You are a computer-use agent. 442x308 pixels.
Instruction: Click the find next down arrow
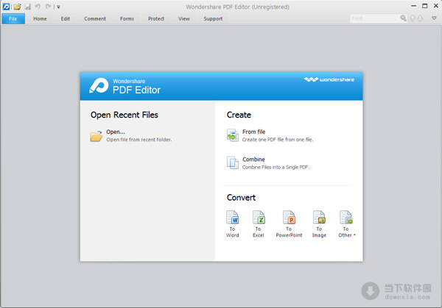421,18
